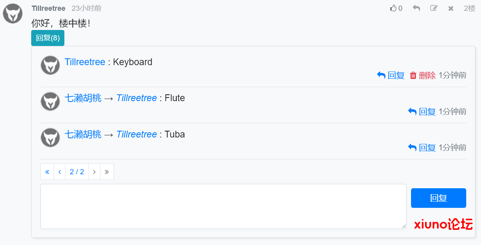This screenshot has width=481, height=245.
Task: Toggle the 回复(8) replies section
Action: pos(48,38)
